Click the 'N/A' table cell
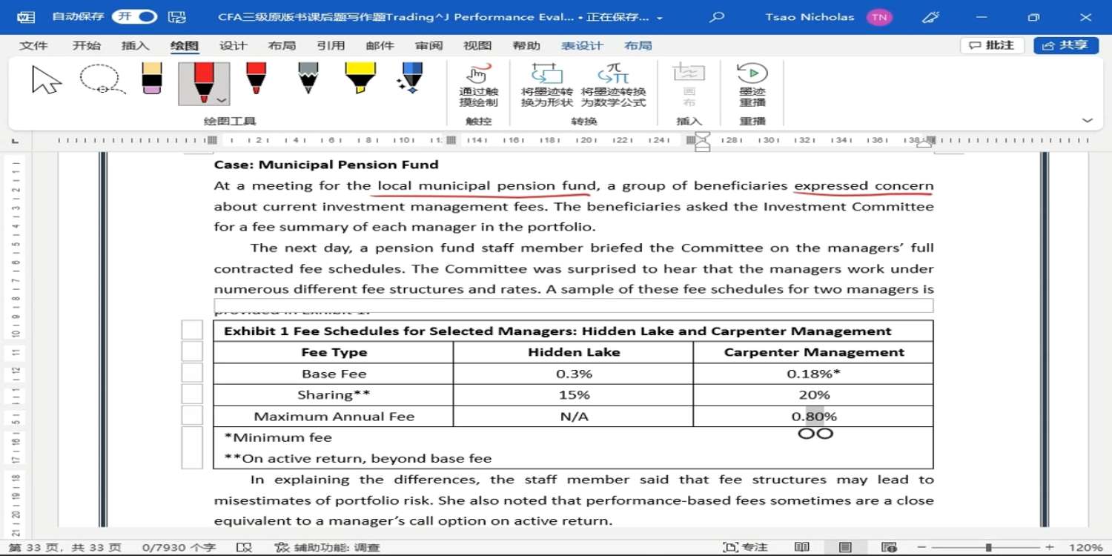 [574, 416]
